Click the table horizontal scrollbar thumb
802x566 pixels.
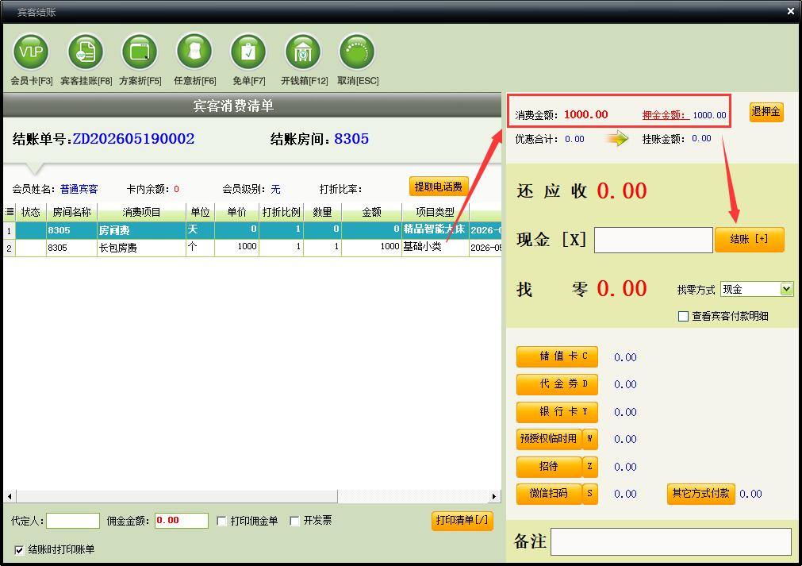click(177, 496)
